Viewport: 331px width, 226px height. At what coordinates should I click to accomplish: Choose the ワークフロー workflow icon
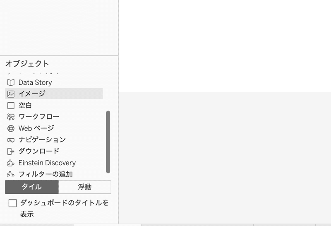[x=11, y=117]
